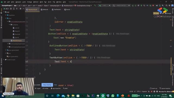The width and height of the screenshot is (174, 98).
Task: Open the Event Log tool window
Action: 154,88
